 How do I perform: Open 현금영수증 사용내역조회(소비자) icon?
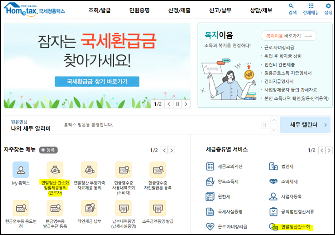(124, 170)
